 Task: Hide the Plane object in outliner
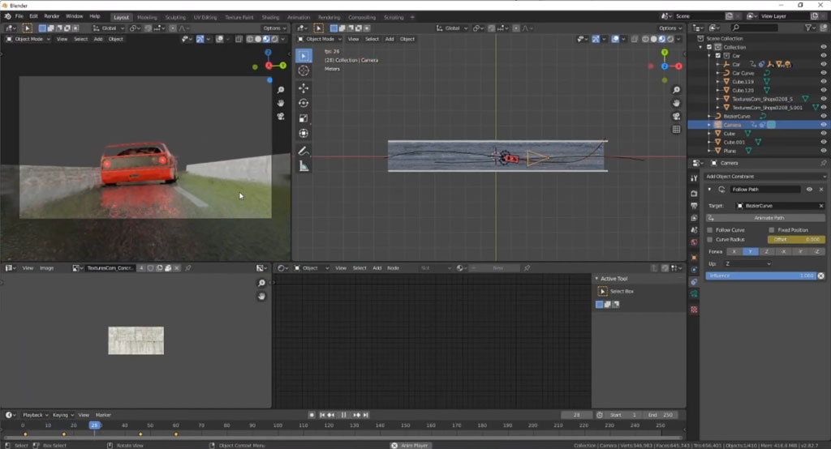(x=824, y=151)
